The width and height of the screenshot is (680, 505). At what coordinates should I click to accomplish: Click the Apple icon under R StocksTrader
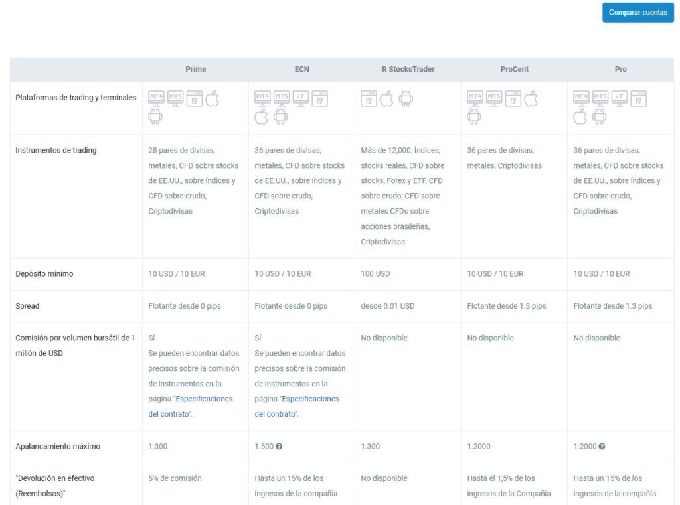click(x=386, y=98)
